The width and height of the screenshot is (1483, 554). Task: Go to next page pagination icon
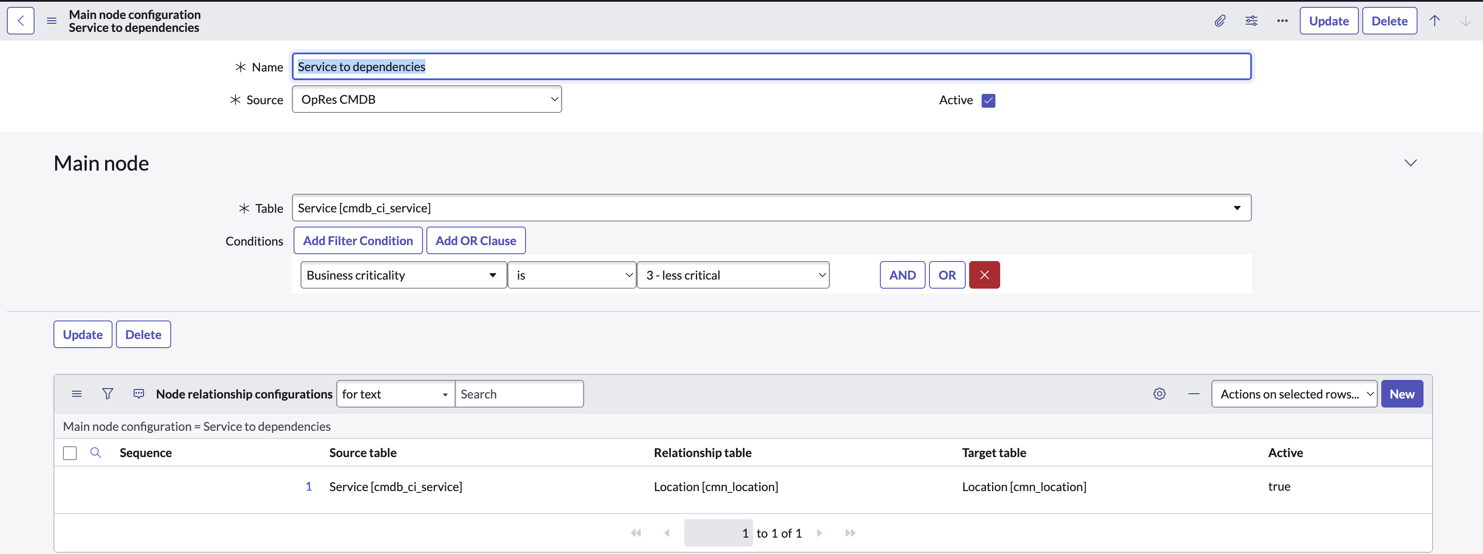(x=819, y=533)
